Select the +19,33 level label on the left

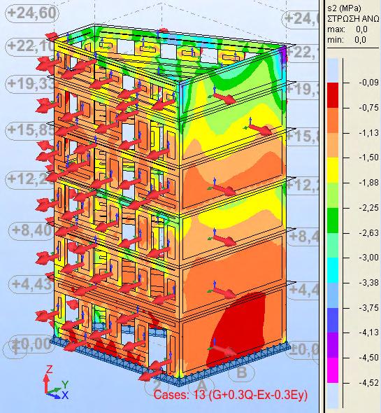point(30,83)
